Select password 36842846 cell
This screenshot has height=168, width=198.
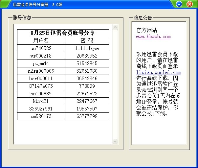87,79
